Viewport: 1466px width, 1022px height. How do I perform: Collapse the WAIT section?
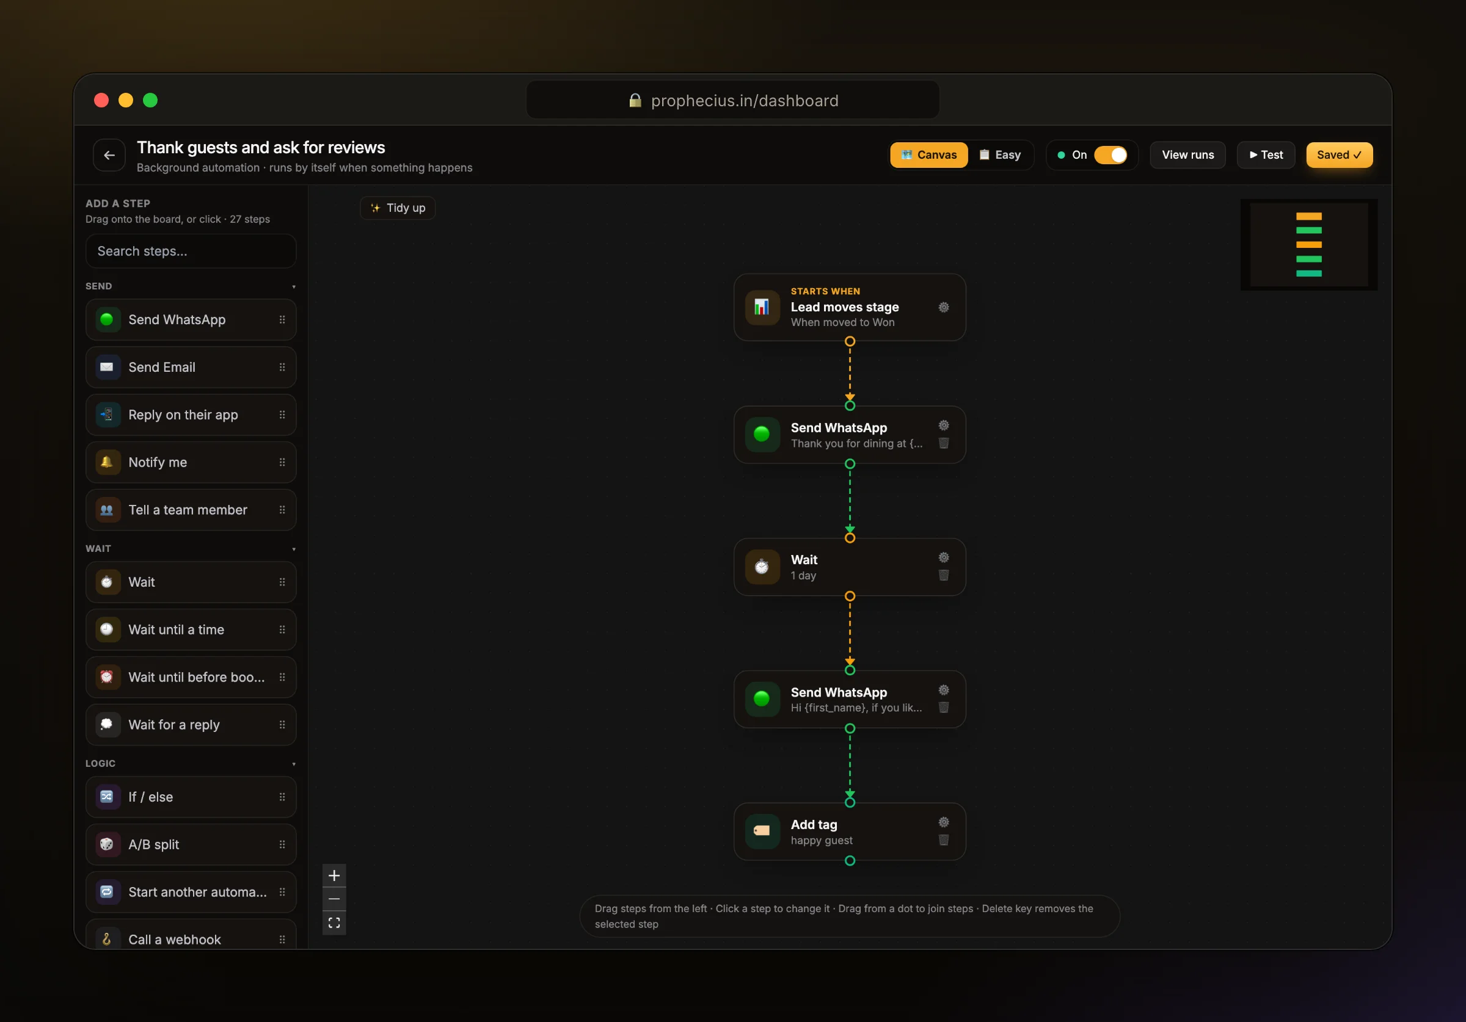pos(294,549)
